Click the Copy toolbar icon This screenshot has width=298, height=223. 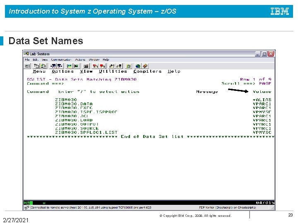tap(36, 66)
